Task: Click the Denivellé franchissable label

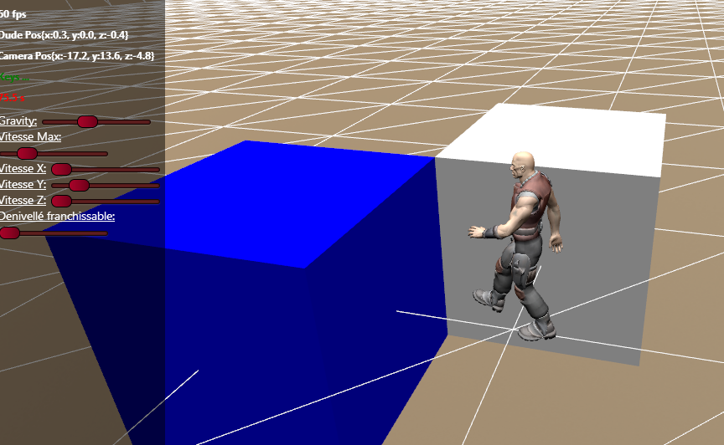Action: point(57,217)
